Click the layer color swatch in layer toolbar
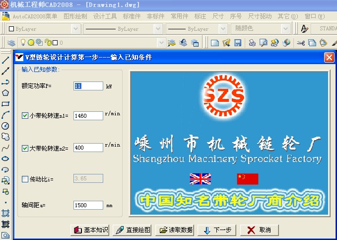337x240 pixels. pyautogui.click(x=55, y=43)
